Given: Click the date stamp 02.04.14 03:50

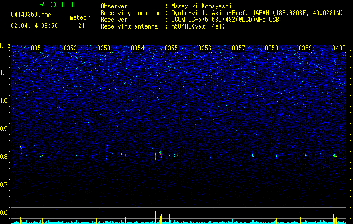Looking at the screenshot, I should (x=34, y=26).
